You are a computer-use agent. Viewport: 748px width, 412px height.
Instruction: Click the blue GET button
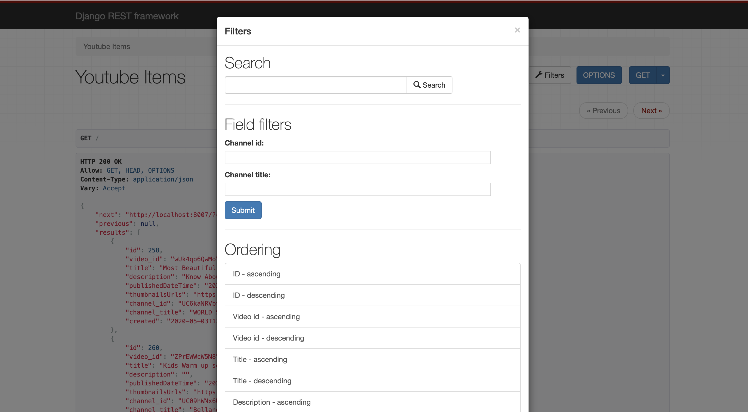[642, 75]
